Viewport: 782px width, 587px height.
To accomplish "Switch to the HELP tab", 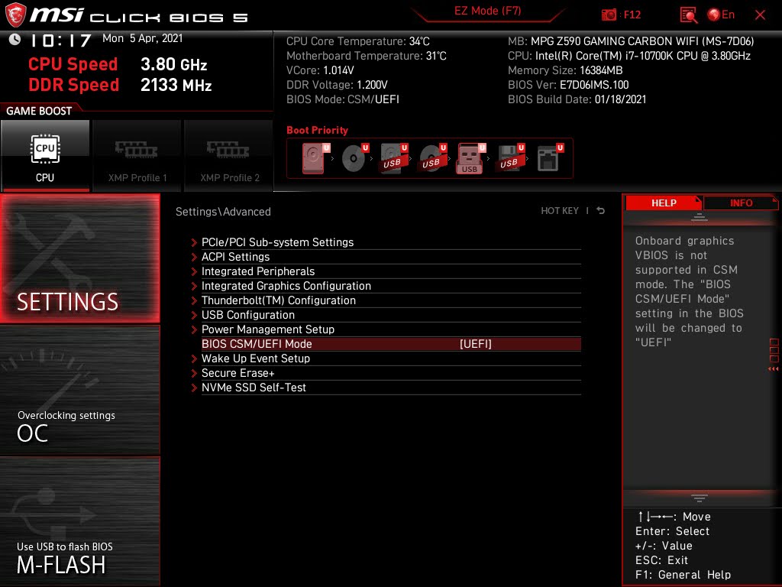I will point(664,203).
